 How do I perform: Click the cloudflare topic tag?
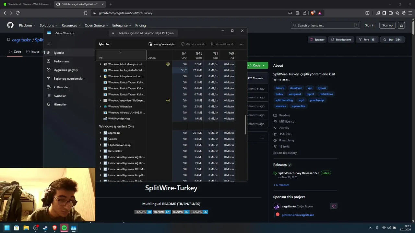click(296, 88)
